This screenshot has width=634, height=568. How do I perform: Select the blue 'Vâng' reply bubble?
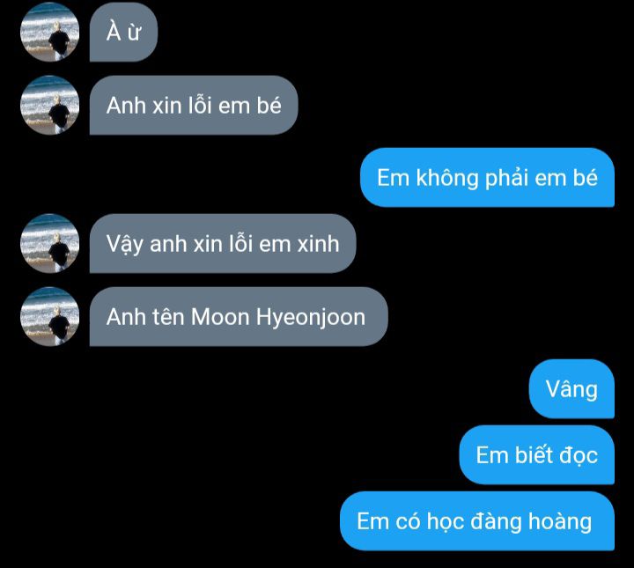point(571,389)
